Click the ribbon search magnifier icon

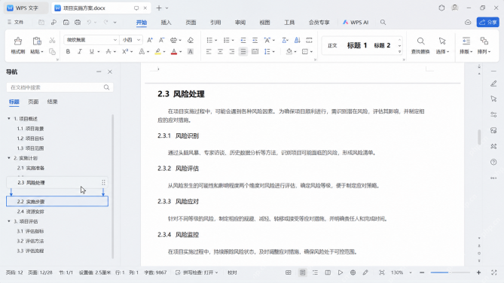click(x=383, y=22)
